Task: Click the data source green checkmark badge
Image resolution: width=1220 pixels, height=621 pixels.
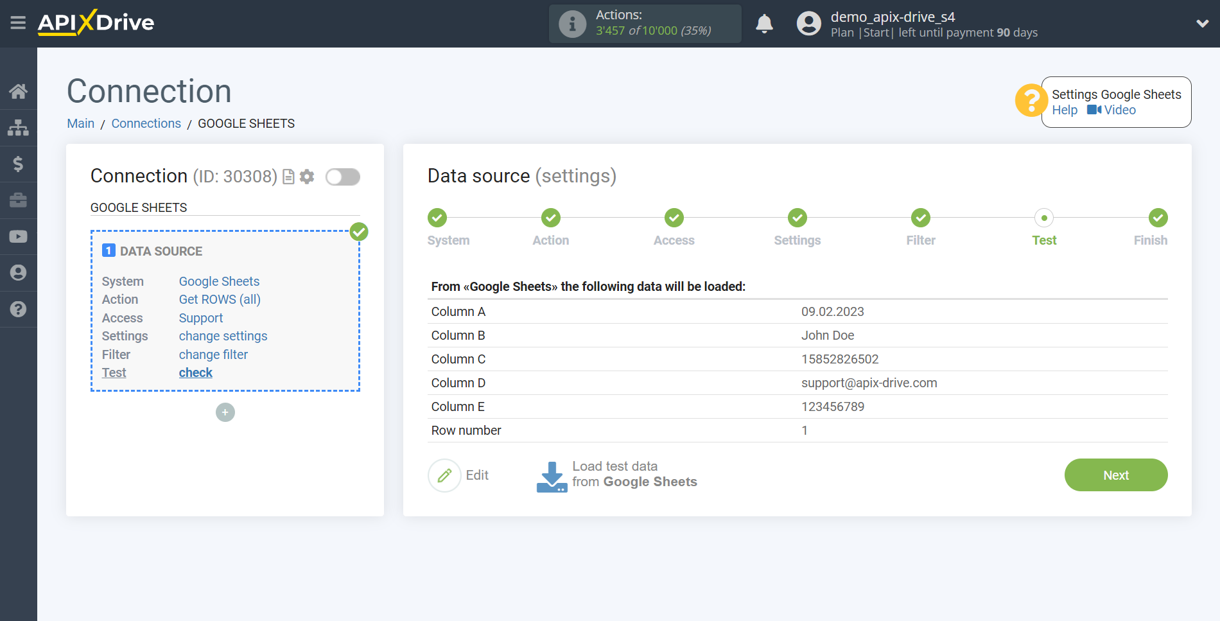Action: [359, 231]
